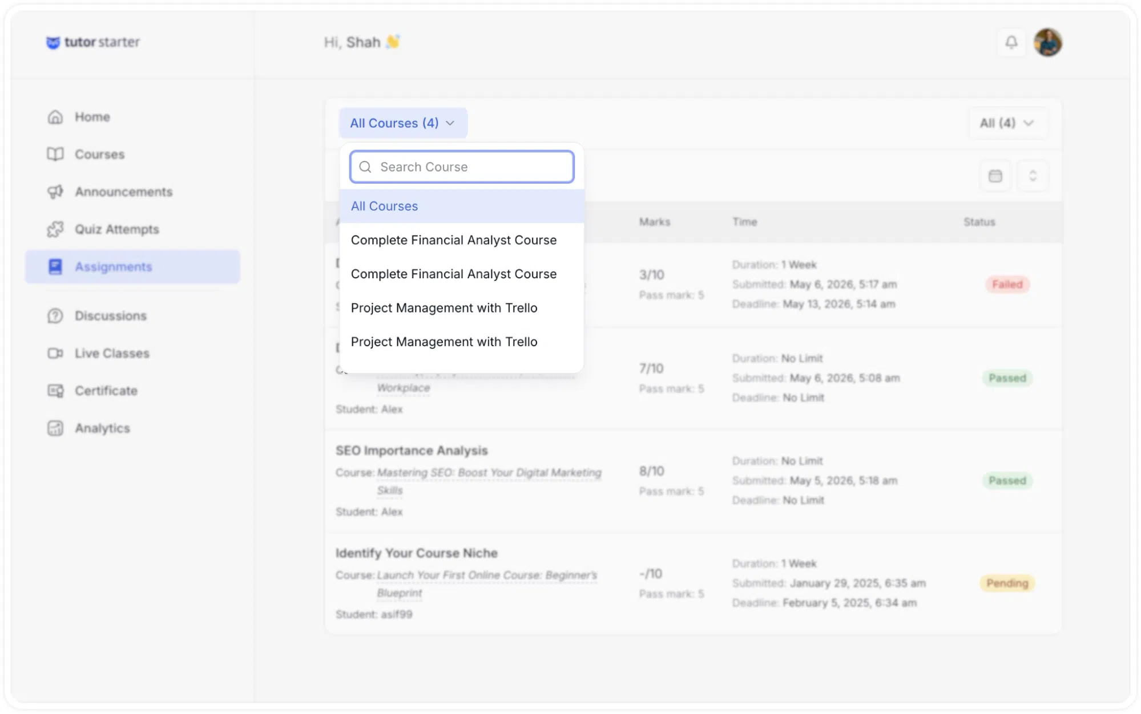Click the Pending status badge
Image resolution: width=1141 pixels, height=714 pixels.
1007,583
